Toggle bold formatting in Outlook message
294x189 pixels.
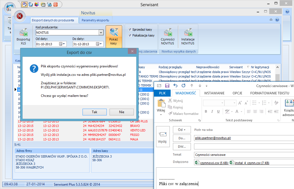[206, 111]
